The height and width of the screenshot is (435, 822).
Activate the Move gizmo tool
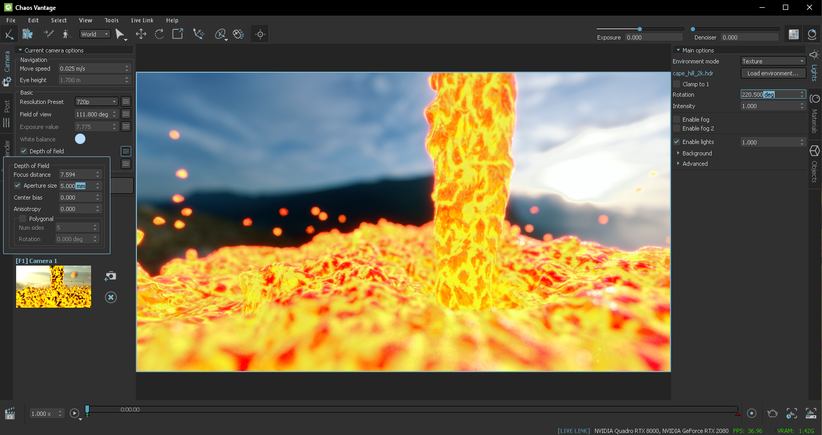click(141, 34)
